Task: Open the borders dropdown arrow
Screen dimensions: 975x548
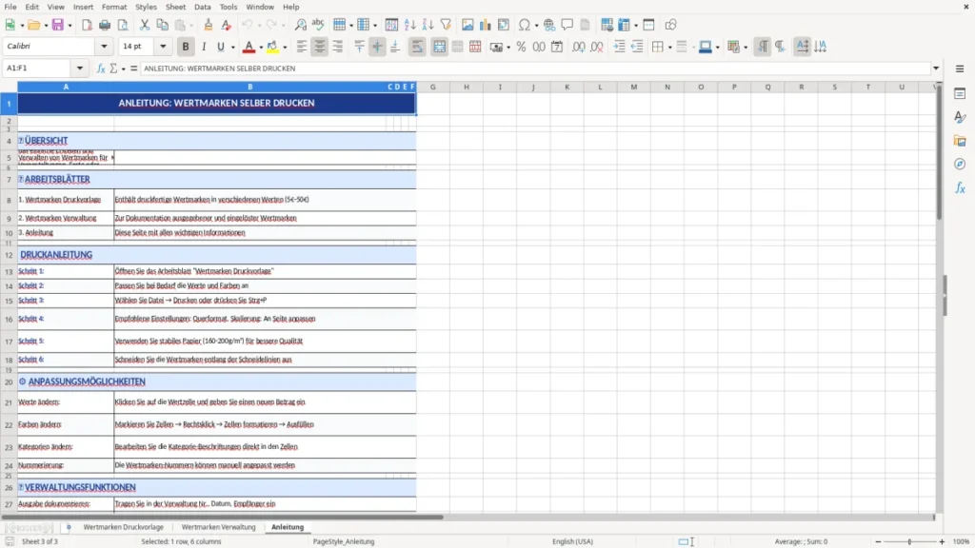Action: point(669,48)
